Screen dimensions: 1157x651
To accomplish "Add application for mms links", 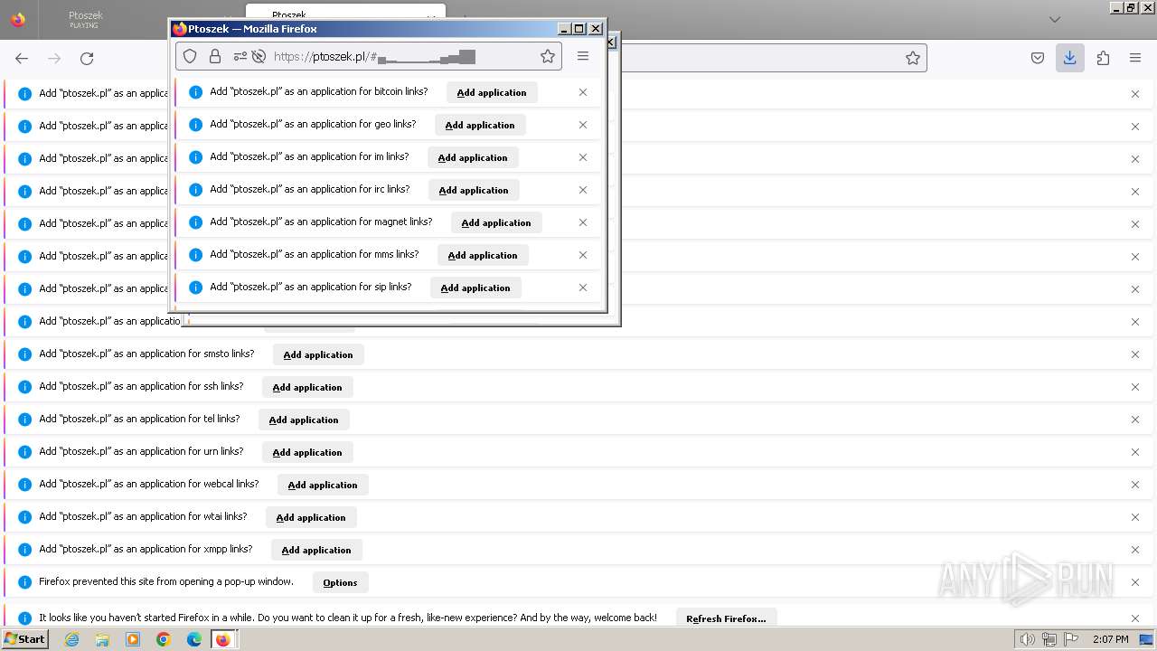I will pos(483,255).
